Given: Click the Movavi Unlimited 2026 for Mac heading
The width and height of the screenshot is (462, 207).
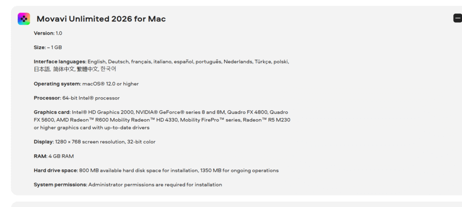Looking at the screenshot, I should (x=101, y=19).
